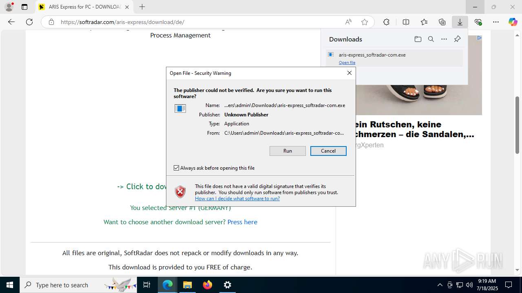Open the Favorites list icon

point(424,22)
